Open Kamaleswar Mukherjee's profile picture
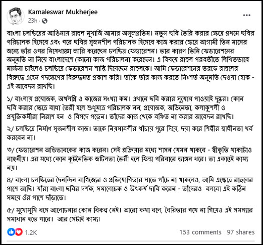 coord(16,16)
